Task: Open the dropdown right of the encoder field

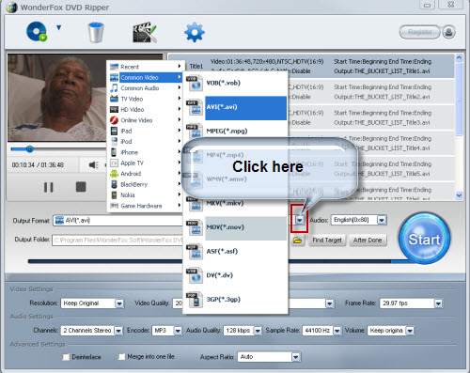Action: point(329,303)
